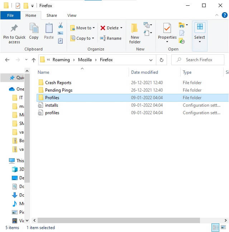Sort by Date modified column header
This screenshot has width=229, height=232.
click(144, 72)
